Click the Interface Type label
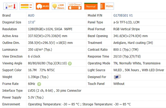The image size is (166, 108). click(12, 91)
